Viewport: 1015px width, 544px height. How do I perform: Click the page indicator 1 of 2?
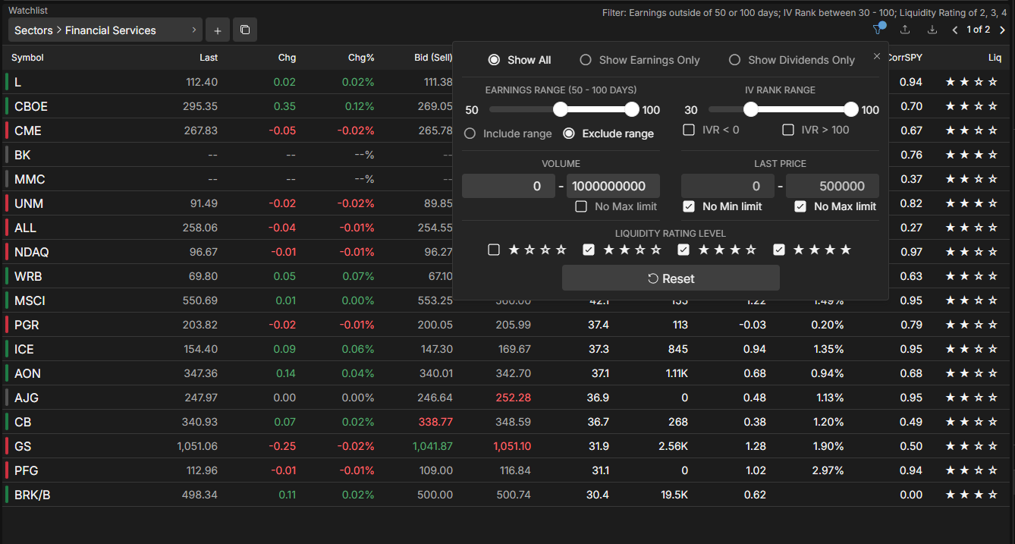point(978,30)
